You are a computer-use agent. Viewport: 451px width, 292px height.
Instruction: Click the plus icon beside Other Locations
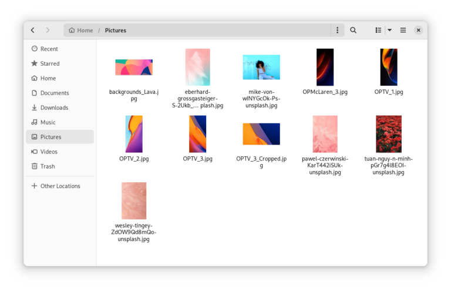coord(35,186)
